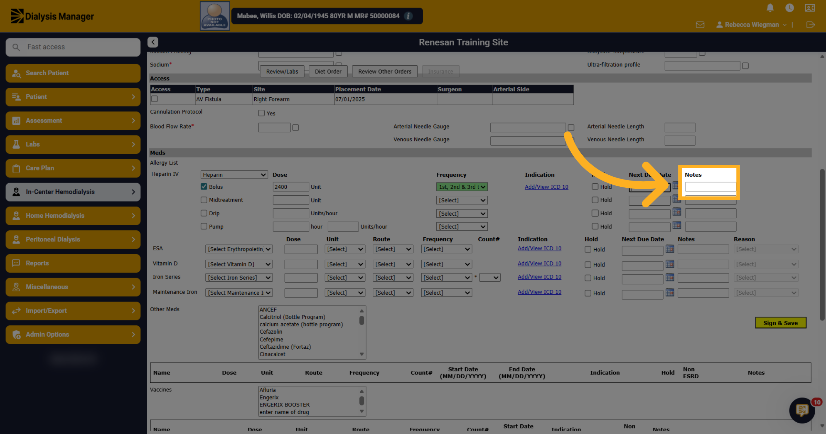Click the Review/Labs button
826x434 pixels.
pos(282,72)
